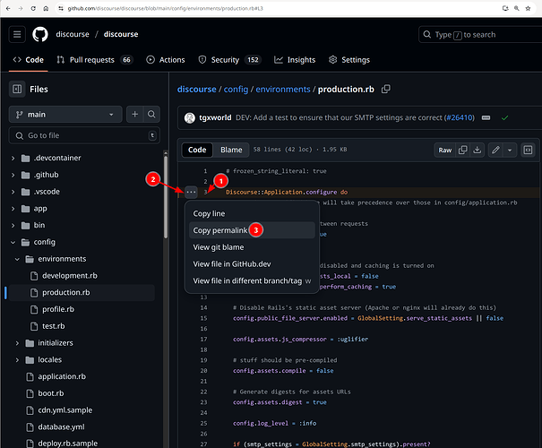Expand the .github folder
The width and height of the screenshot is (542, 448).
[13, 175]
